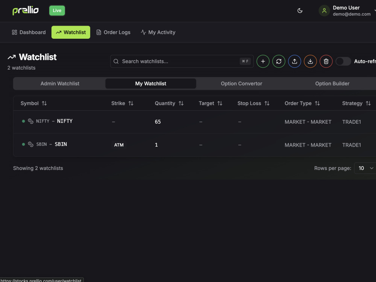This screenshot has width=376, height=282.
Task: Sort the table by Stop Loss column
Action: (x=253, y=103)
